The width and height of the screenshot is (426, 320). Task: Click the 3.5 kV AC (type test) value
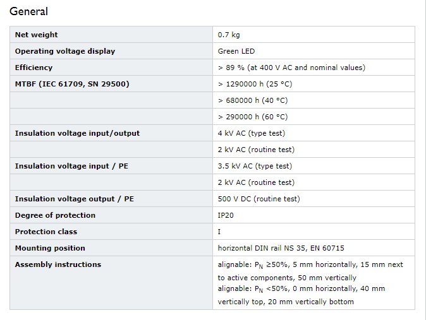(x=255, y=166)
